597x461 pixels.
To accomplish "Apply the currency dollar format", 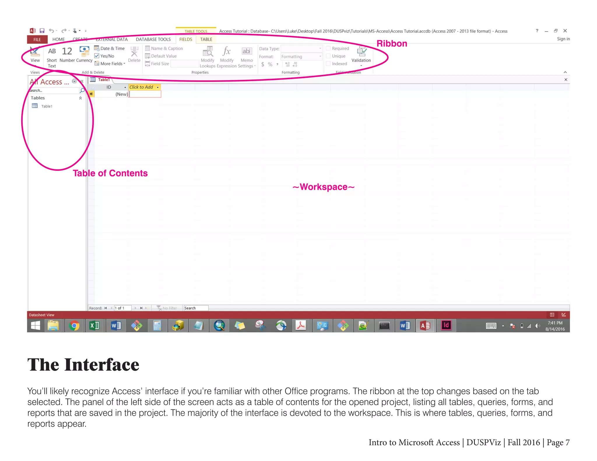I will (x=263, y=64).
